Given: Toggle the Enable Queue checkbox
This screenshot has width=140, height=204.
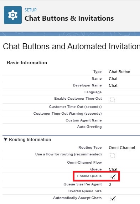Looking at the screenshot, I should click(113, 177).
